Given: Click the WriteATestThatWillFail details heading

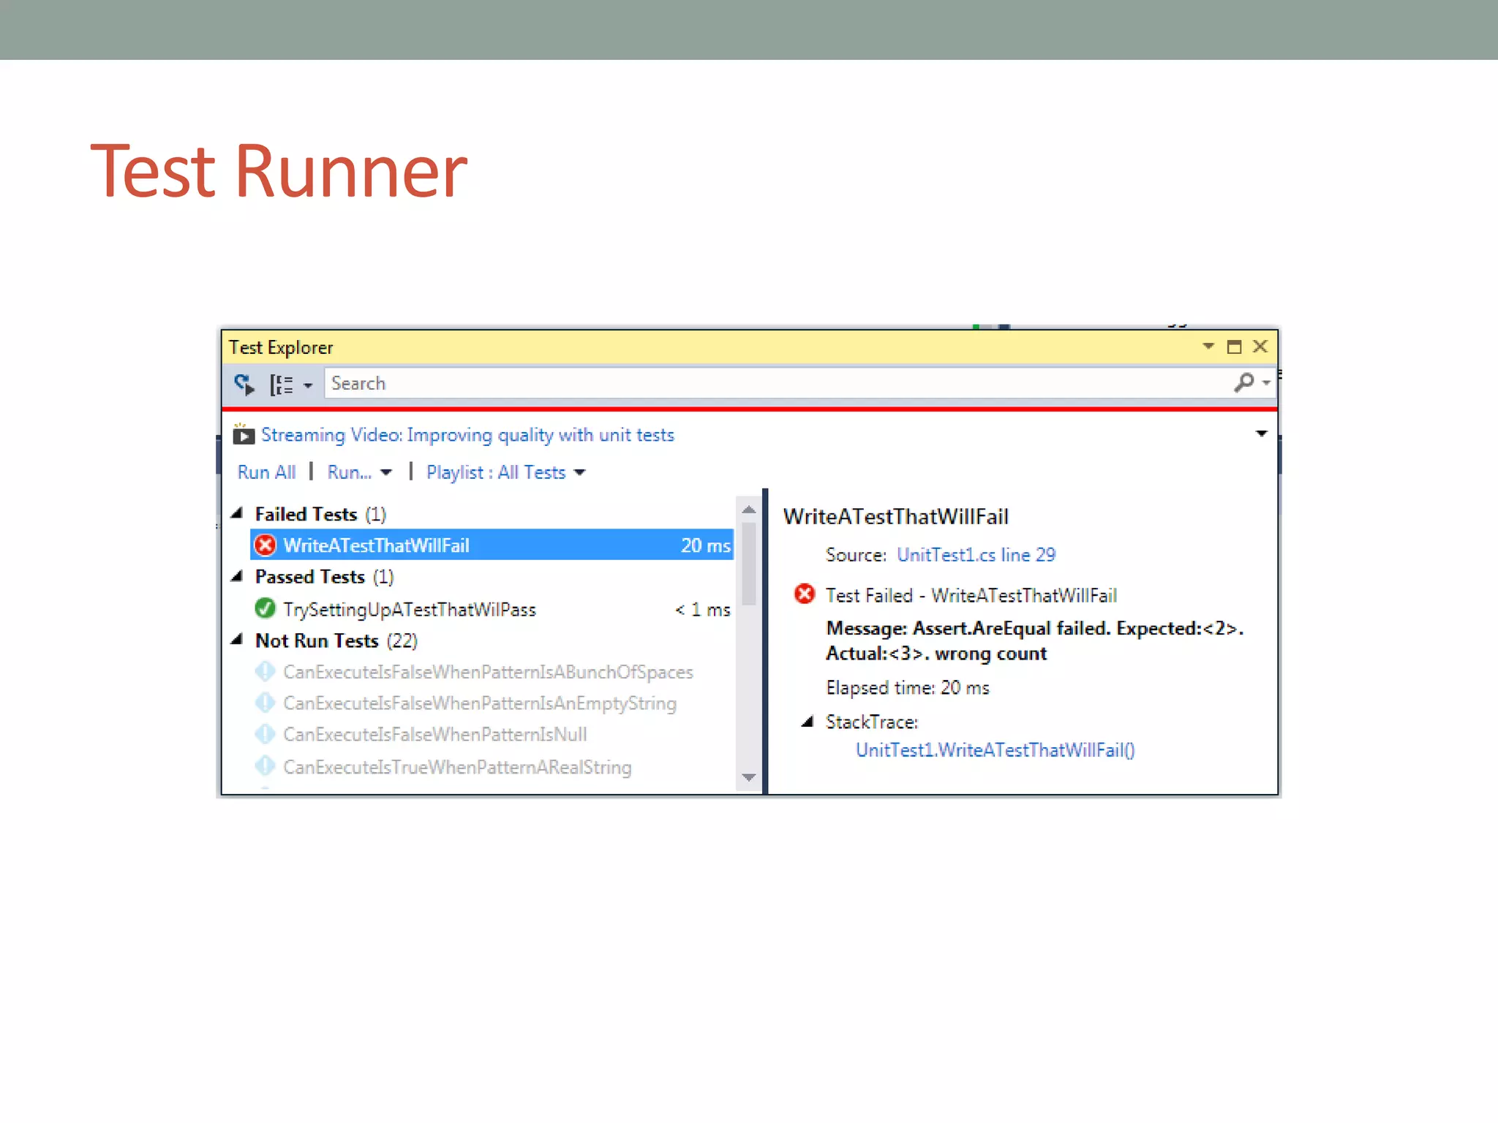Looking at the screenshot, I should (896, 517).
